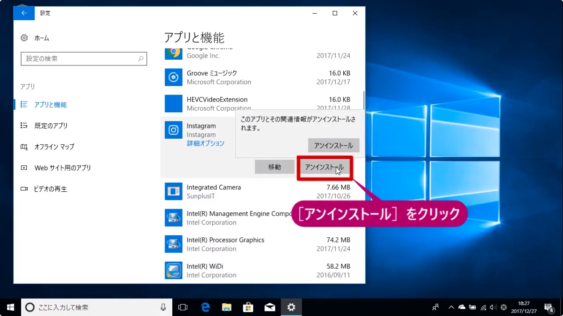Click the gray X circle tray icon

coord(504,307)
